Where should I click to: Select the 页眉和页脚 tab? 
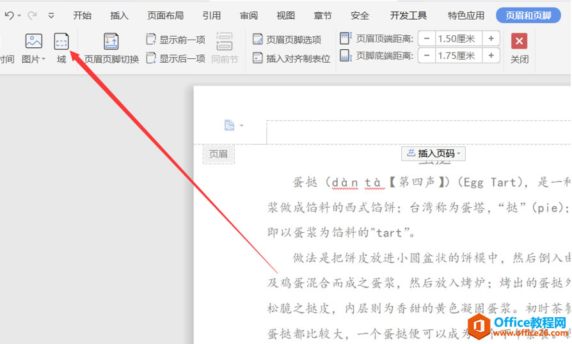(x=528, y=15)
